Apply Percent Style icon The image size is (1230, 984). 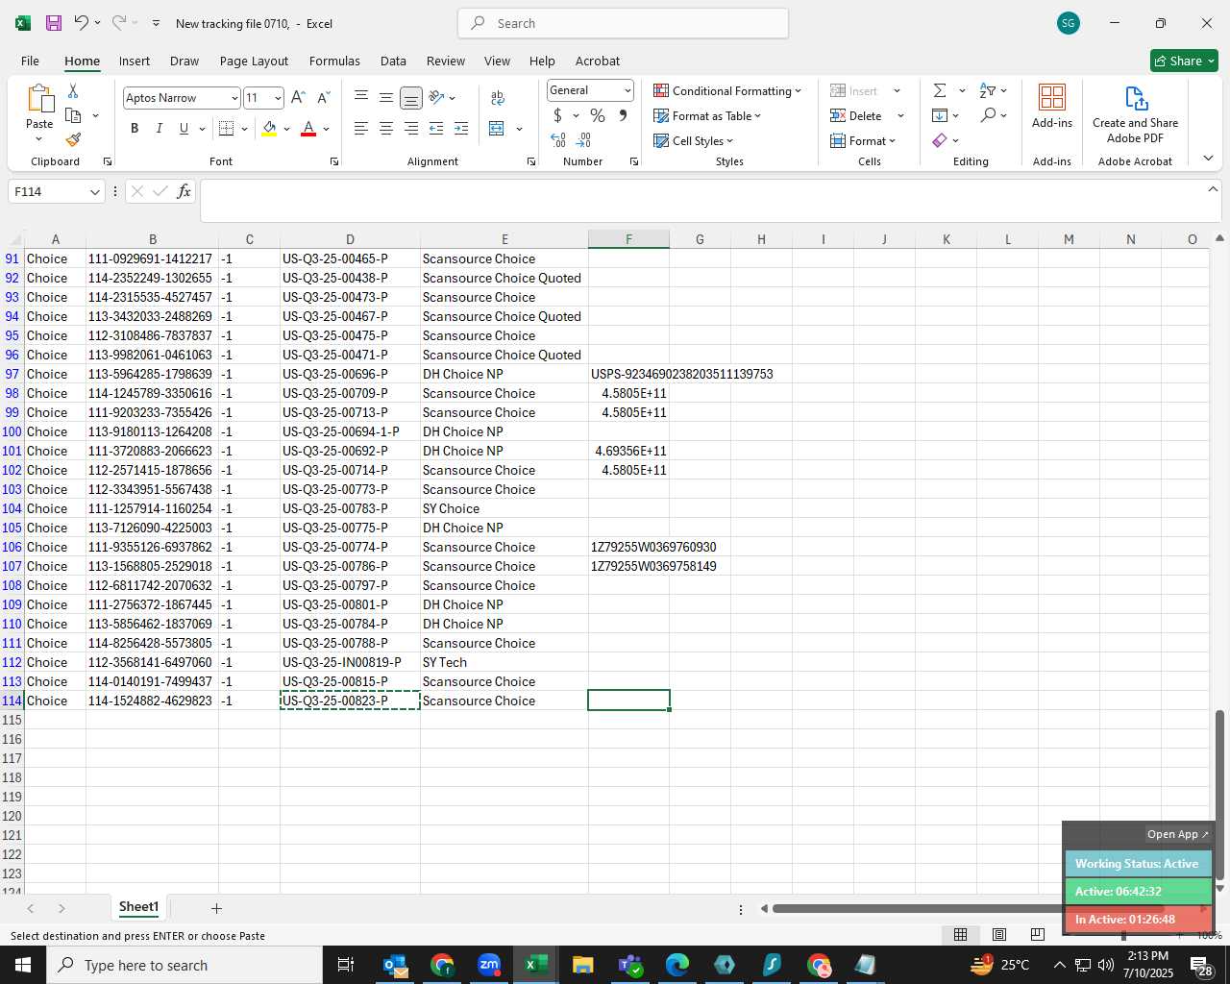(x=598, y=115)
